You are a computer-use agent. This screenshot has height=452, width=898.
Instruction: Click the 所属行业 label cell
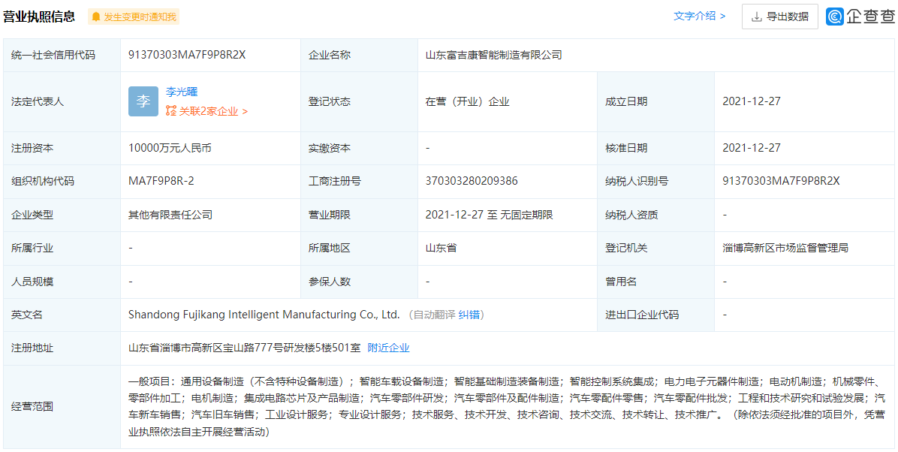[x=62, y=248]
